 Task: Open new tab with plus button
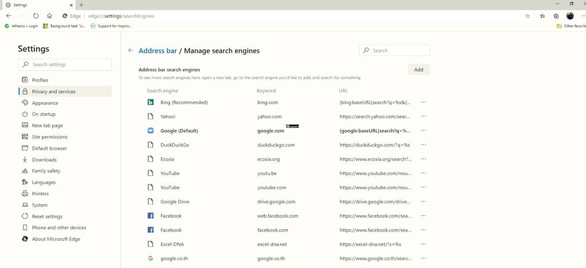point(81,5)
